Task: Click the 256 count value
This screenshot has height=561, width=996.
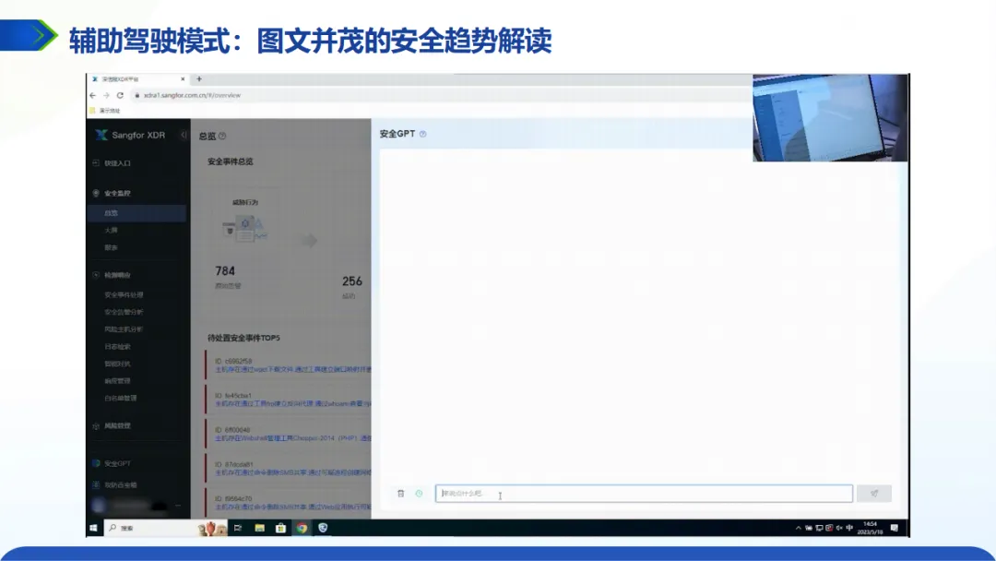Action: click(352, 280)
